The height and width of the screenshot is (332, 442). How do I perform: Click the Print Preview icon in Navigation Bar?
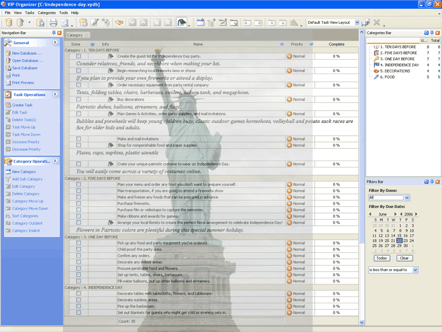click(8, 82)
